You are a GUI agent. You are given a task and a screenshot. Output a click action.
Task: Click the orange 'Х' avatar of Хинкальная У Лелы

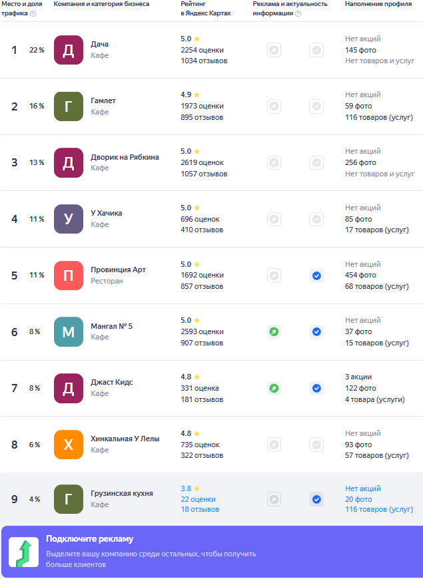(x=69, y=445)
